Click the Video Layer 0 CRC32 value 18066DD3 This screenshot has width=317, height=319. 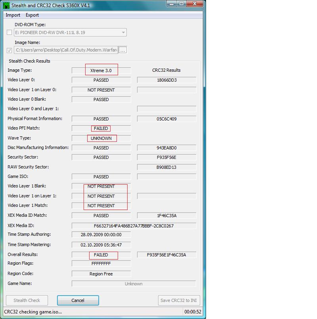[x=166, y=80]
